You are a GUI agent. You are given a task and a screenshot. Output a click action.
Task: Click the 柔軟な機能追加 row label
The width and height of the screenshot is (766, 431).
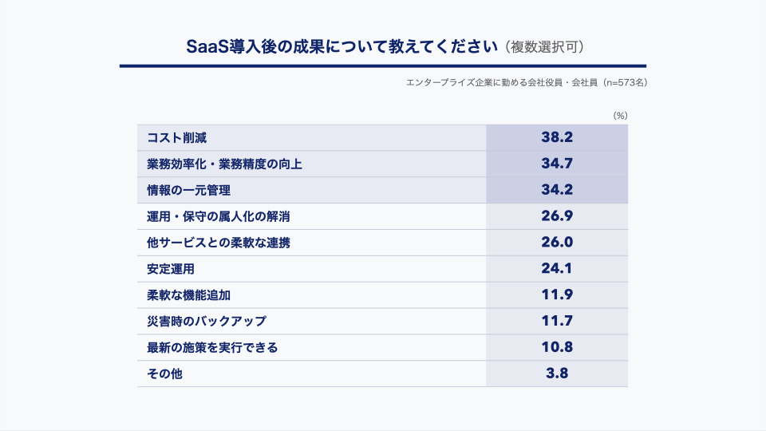(x=188, y=295)
